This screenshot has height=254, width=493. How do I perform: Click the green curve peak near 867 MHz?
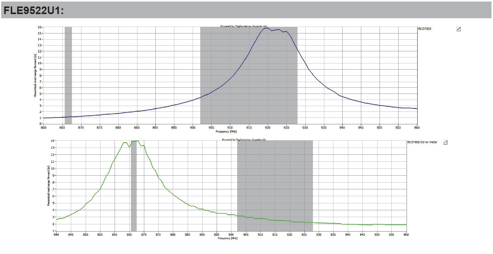(x=136, y=141)
